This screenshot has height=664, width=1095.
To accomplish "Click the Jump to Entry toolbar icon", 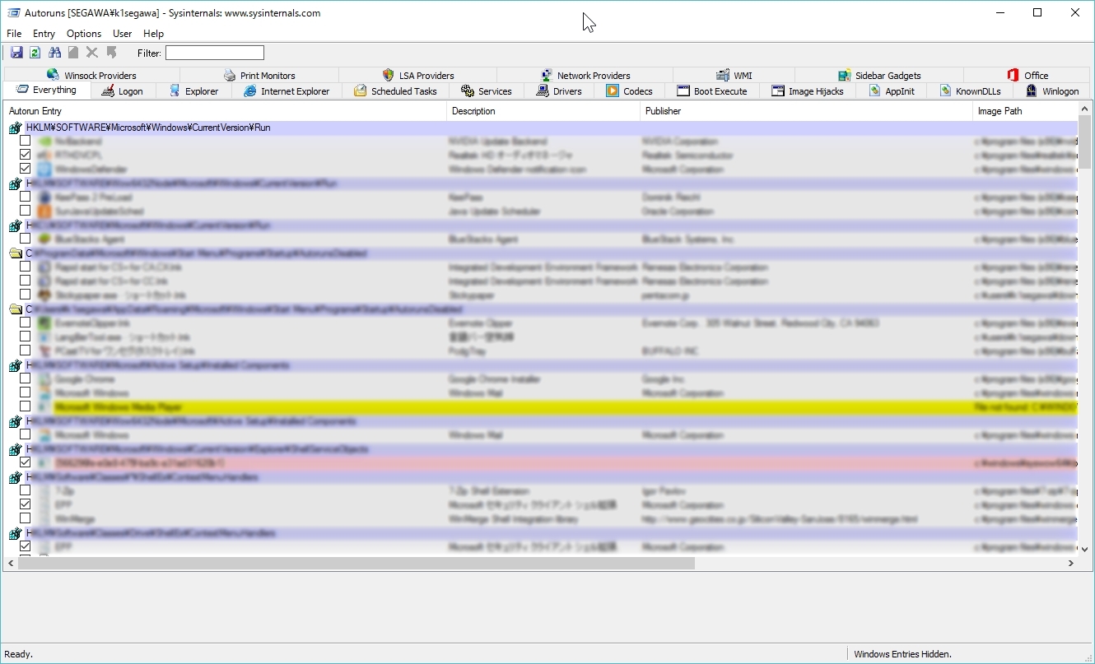I will [x=111, y=53].
